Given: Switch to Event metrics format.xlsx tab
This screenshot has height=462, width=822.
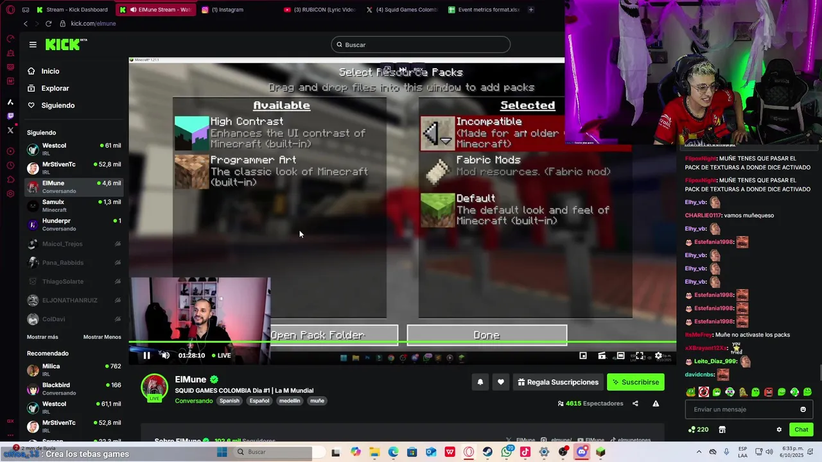Looking at the screenshot, I should point(484,10).
